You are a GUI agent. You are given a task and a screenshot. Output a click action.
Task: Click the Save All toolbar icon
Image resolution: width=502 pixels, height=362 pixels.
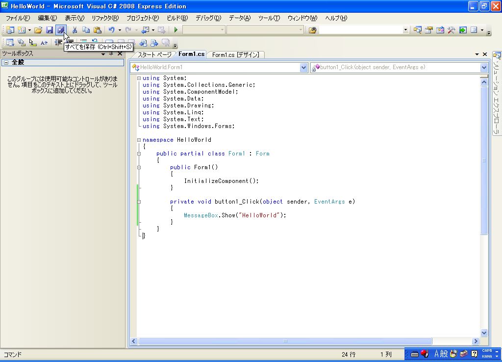pyautogui.click(x=60, y=30)
